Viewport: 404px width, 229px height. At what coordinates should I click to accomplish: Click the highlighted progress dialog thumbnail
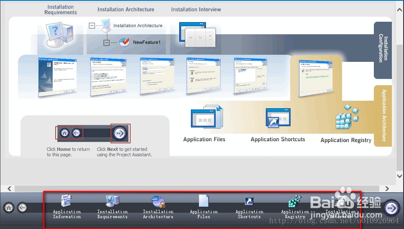[x=316, y=78]
